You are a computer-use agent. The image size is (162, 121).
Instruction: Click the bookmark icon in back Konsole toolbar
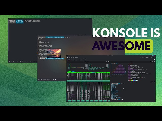point(22,61)
